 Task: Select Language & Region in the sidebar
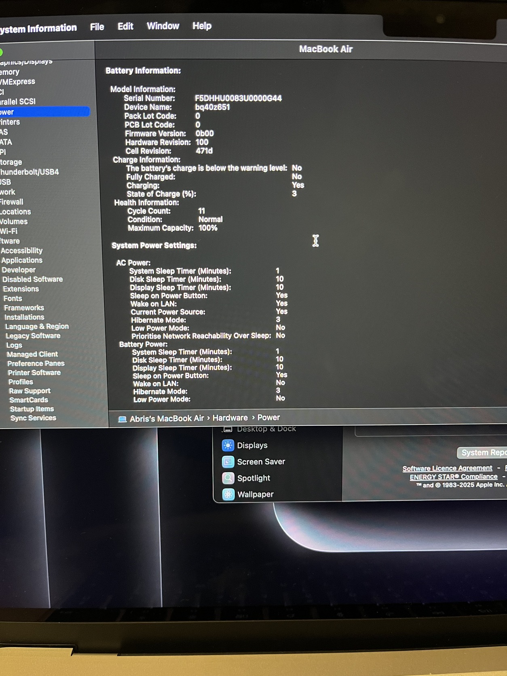coord(37,326)
